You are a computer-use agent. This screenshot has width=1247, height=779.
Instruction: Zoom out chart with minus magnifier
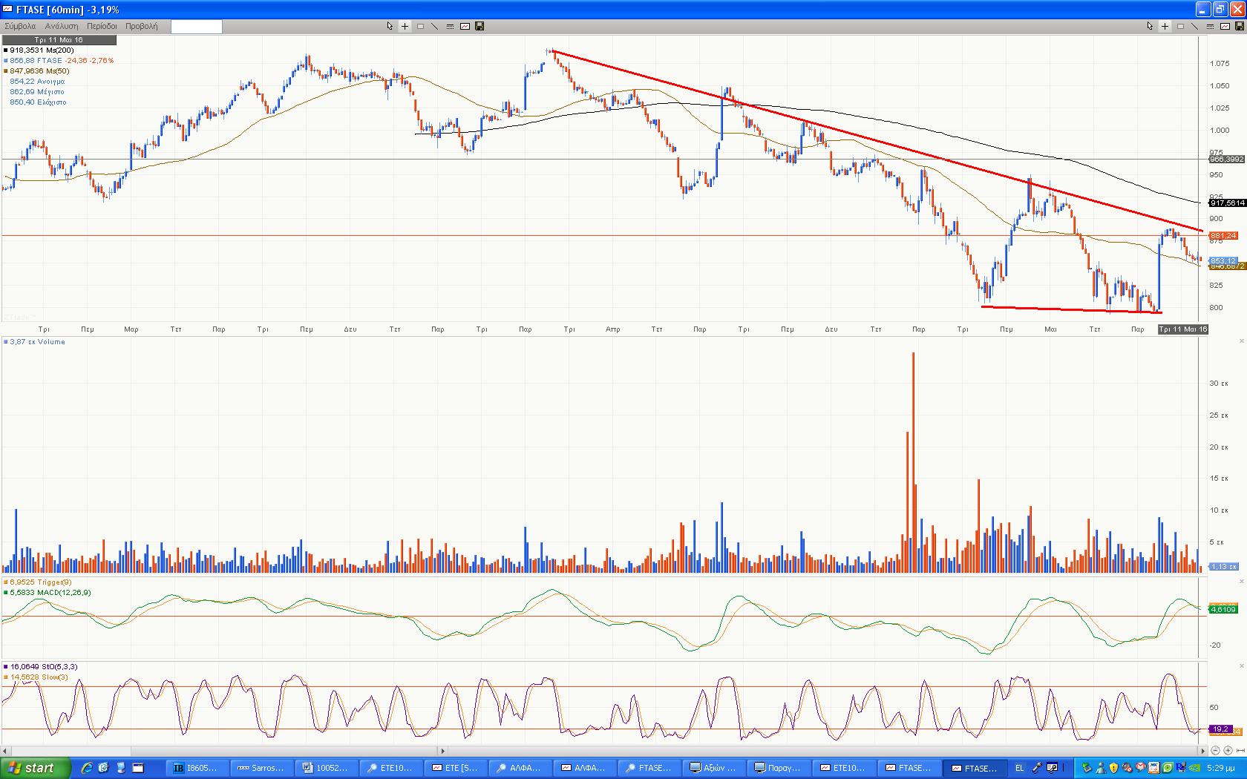click(1215, 751)
